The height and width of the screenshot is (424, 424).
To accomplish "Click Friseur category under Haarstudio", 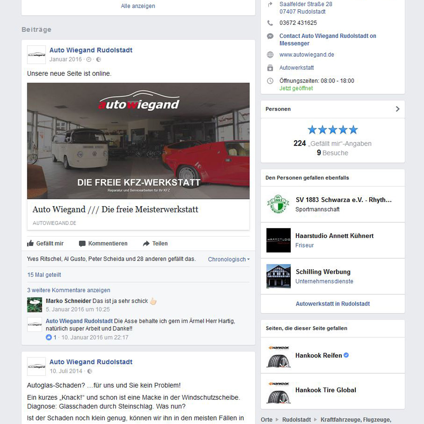I will coord(304,245).
